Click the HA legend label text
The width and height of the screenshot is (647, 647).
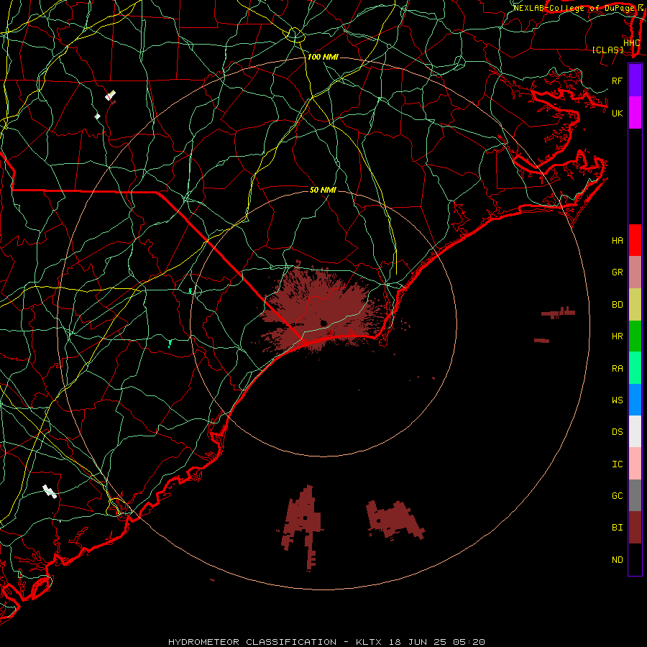click(x=617, y=241)
